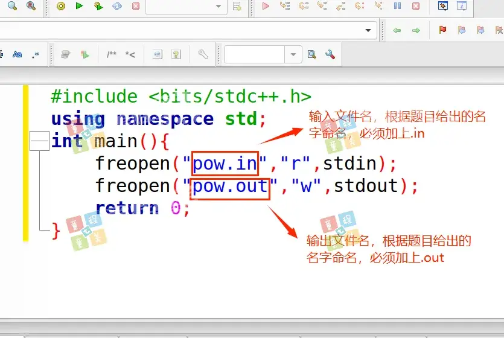Click the ThreadSearch find icon

click(x=312, y=54)
